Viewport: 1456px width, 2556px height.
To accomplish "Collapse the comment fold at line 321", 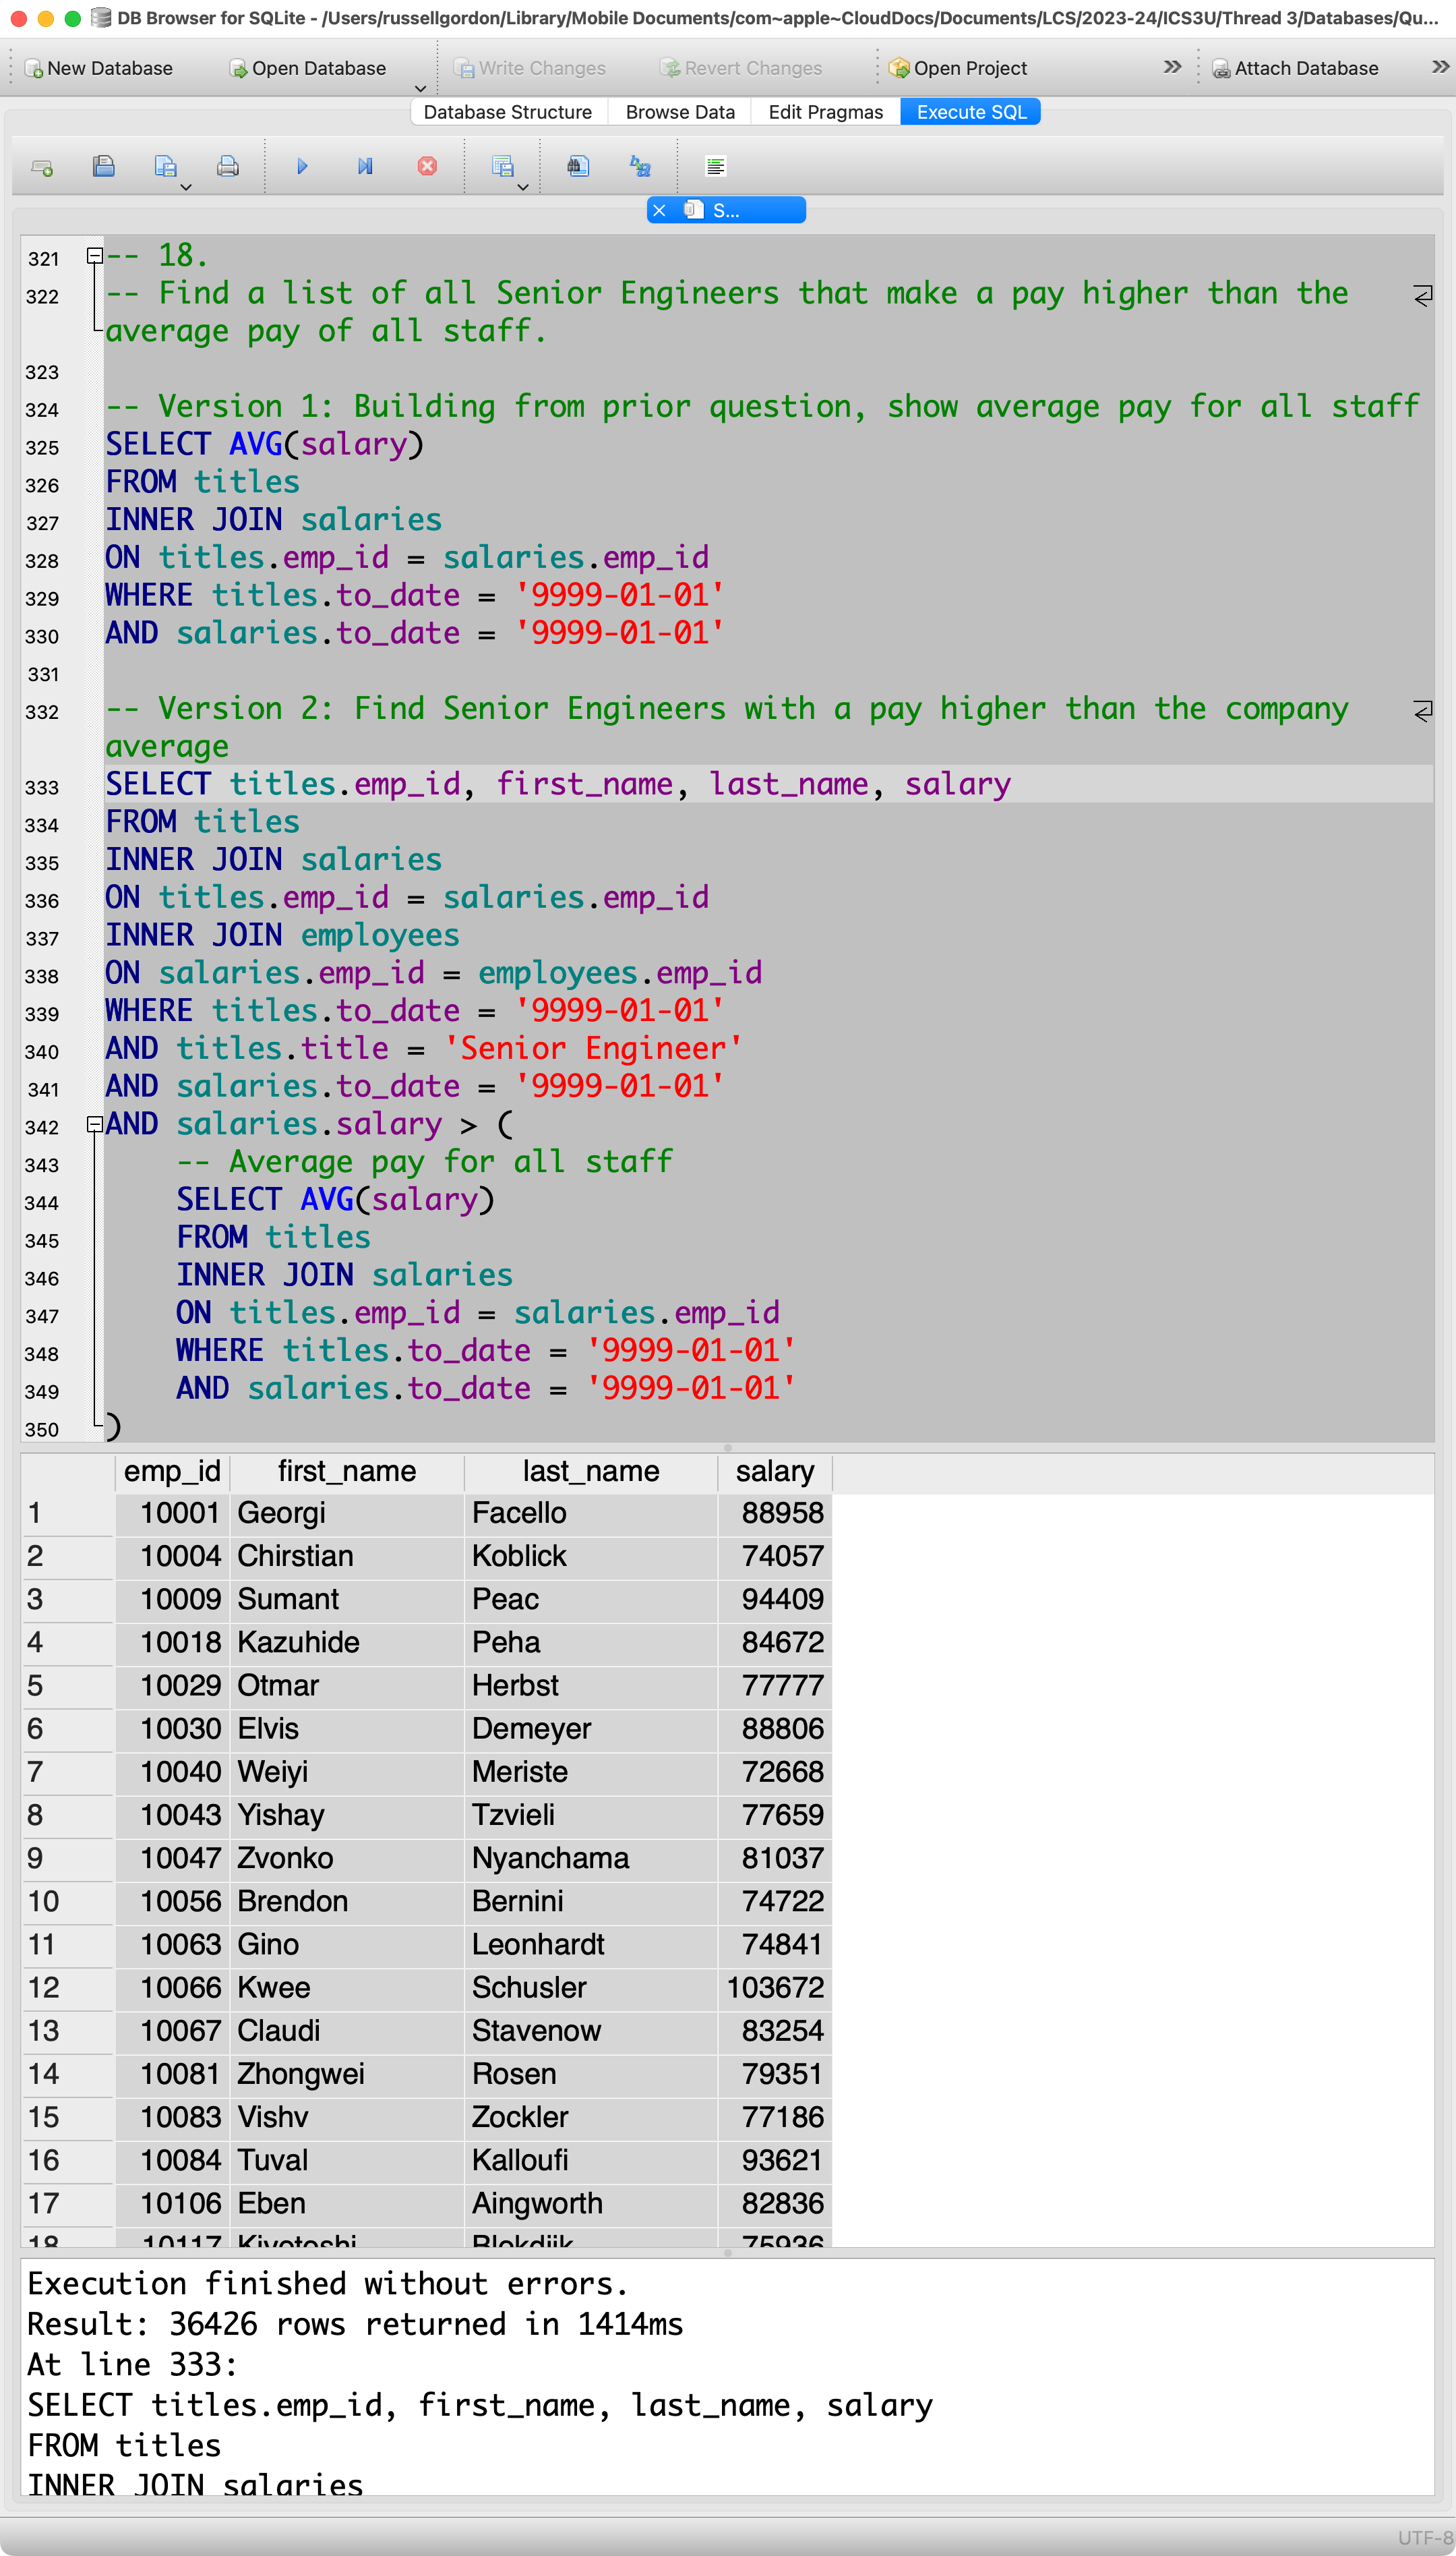I will (x=94, y=256).
